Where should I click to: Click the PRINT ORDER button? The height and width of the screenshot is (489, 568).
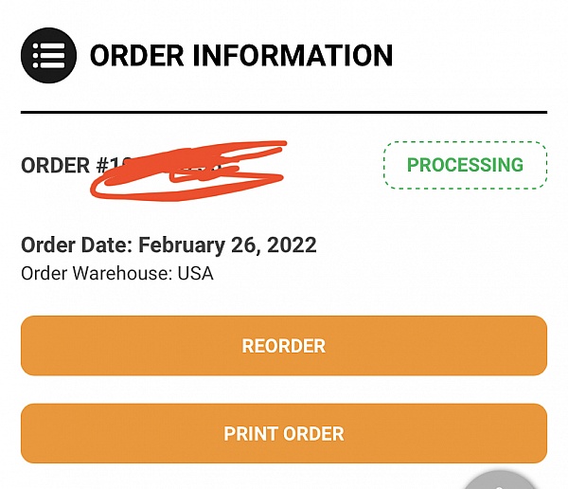pos(284,434)
